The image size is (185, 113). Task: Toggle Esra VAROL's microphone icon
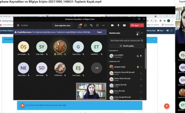[x=141, y=56]
